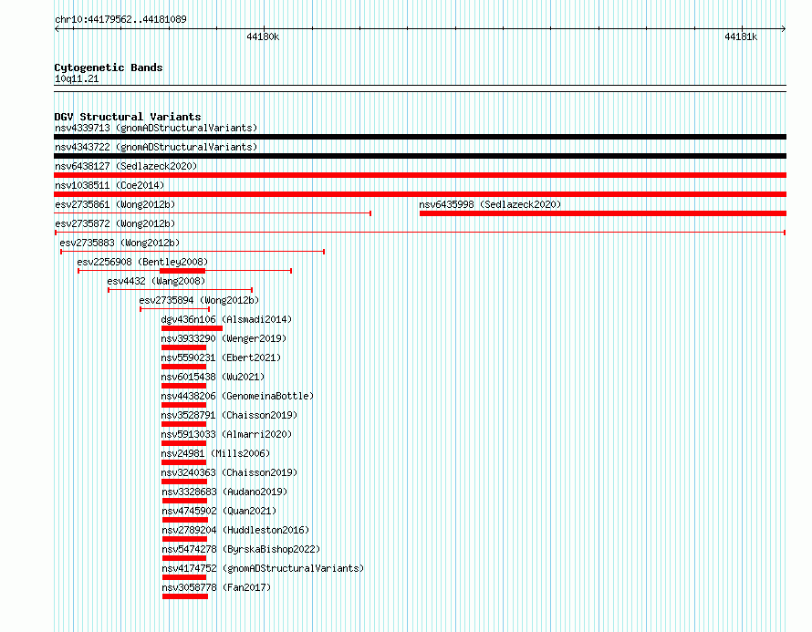
Task: Open nsv3328683 Audano2019 variant label
Action: [x=224, y=492]
